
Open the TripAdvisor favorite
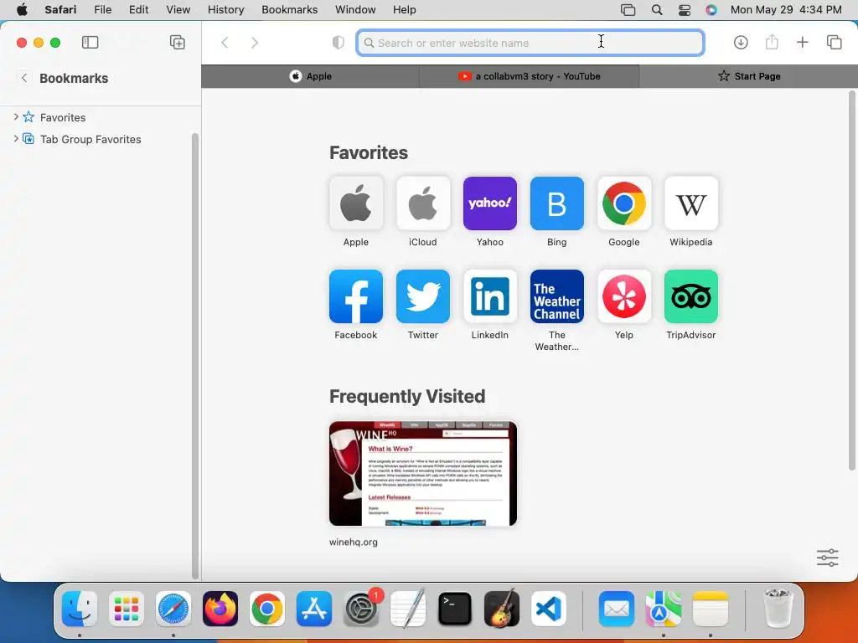click(691, 296)
